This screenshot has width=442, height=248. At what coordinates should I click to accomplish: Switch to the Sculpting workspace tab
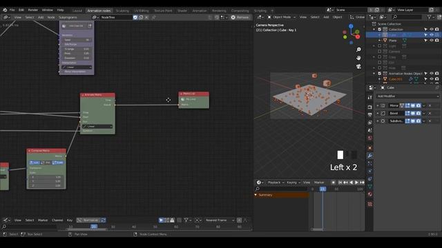(x=122, y=11)
